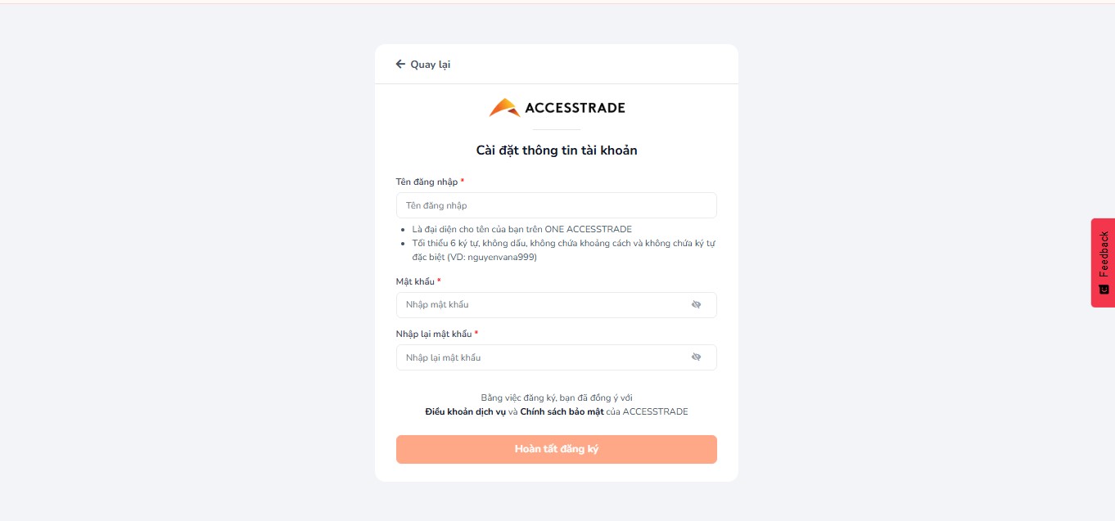Open the "Điều khoản dịch vụ" link

(465, 411)
